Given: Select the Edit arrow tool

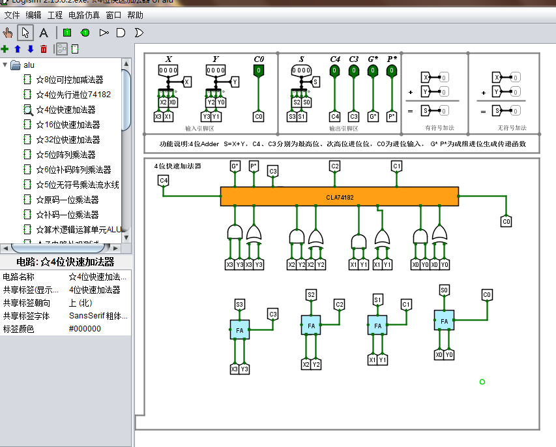Looking at the screenshot, I should coord(25,33).
